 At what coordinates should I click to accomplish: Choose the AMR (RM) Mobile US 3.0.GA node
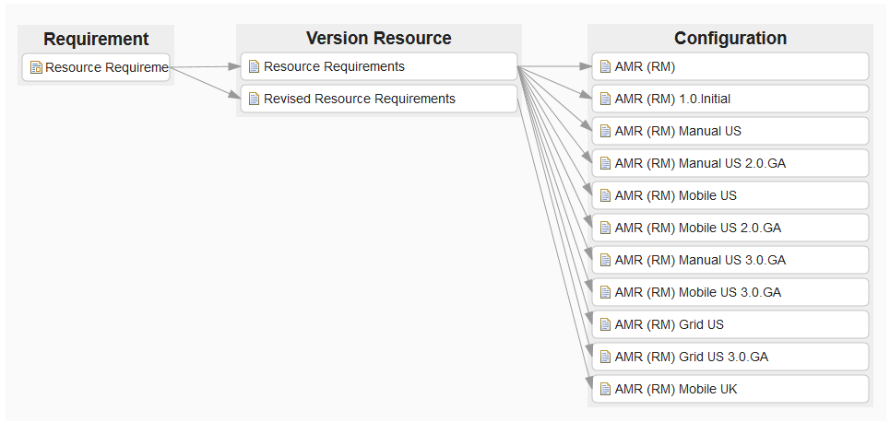pos(697,292)
